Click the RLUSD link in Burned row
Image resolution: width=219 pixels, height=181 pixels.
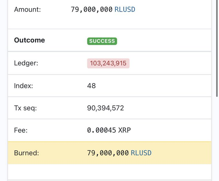point(141,153)
